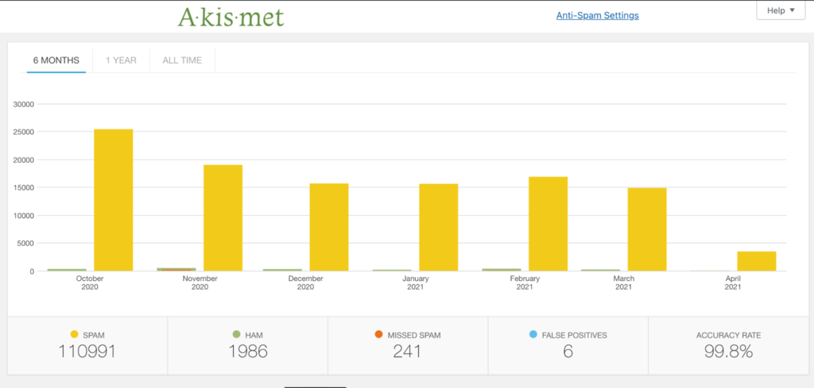The width and height of the screenshot is (814, 388).
Task: Click the December 2020 spam bar
Action: click(x=329, y=227)
